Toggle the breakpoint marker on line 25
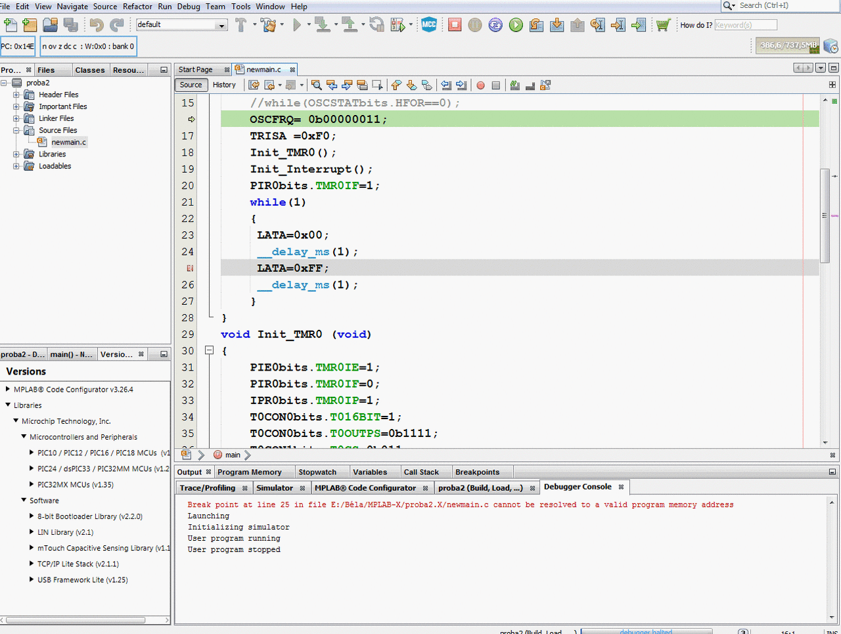Image resolution: width=841 pixels, height=634 pixels. [190, 268]
